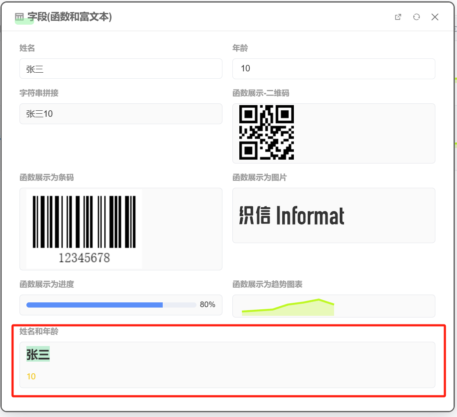Close the 字段(函数和富文本) dialog

[435, 17]
